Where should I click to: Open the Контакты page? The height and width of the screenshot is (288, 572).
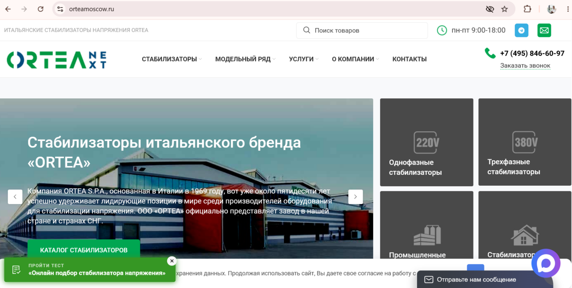[x=410, y=59]
